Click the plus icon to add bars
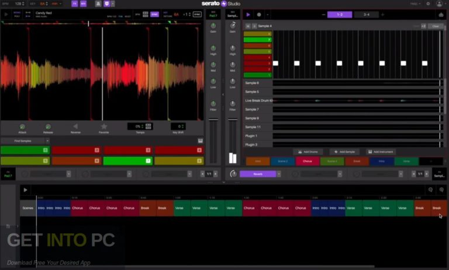The image size is (449, 270). click(382, 15)
